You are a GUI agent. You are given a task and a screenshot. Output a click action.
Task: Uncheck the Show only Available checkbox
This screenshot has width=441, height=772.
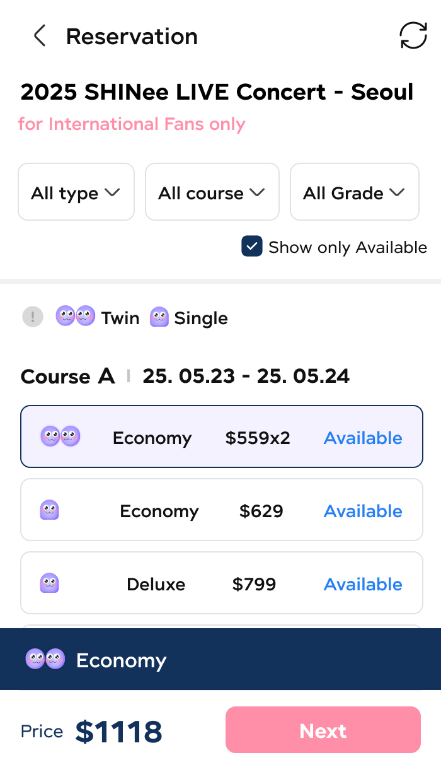(252, 247)
